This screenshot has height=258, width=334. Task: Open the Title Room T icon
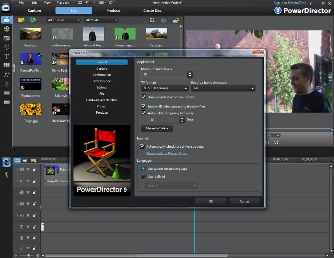tap(7, 56)
